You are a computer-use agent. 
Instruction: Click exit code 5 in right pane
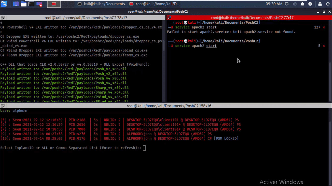319,46
